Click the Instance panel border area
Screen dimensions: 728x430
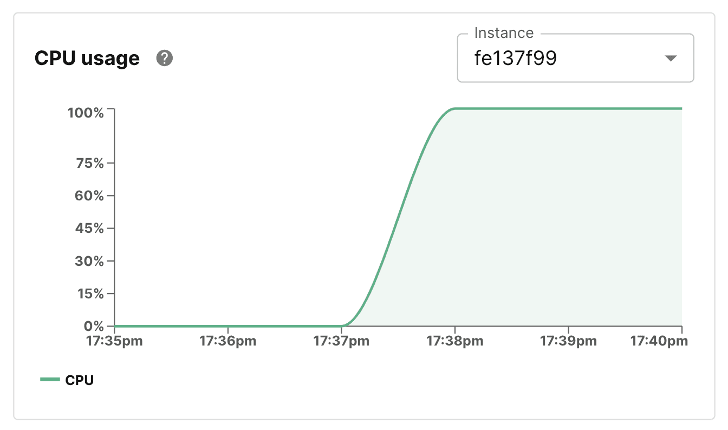click(x=576, y=81)
